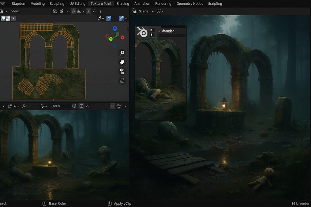Viewport: 311px width, 207px height.
Task: Select the hand pan viewport tool
Action: (122, 62)
